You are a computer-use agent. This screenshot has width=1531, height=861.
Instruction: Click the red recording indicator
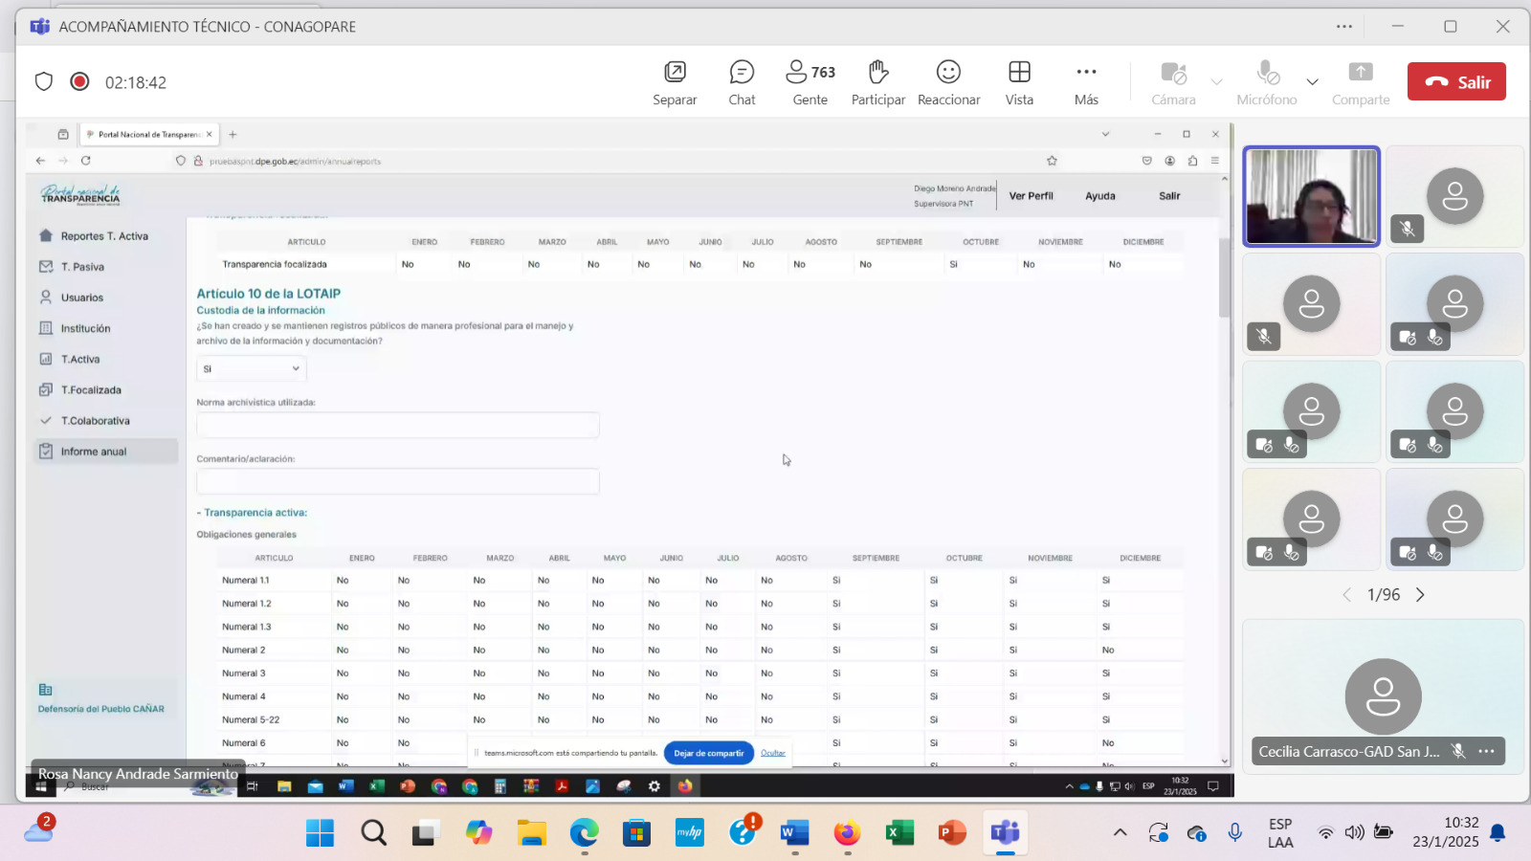pos(79,82)
